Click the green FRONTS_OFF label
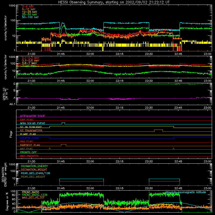The height and width of the screenshot is (215, 215). 28,152
